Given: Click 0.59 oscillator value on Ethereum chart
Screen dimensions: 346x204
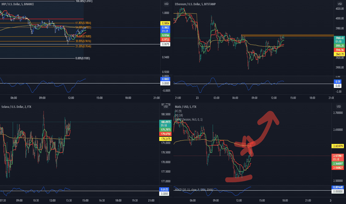Looking at the screenshot, I should tap(337, 82).
